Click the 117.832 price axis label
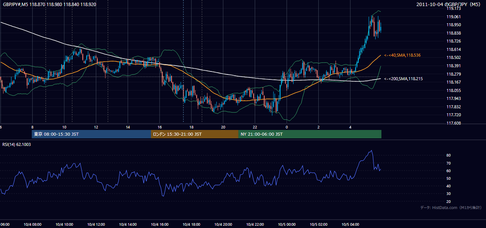 click(x=454, y=107)
